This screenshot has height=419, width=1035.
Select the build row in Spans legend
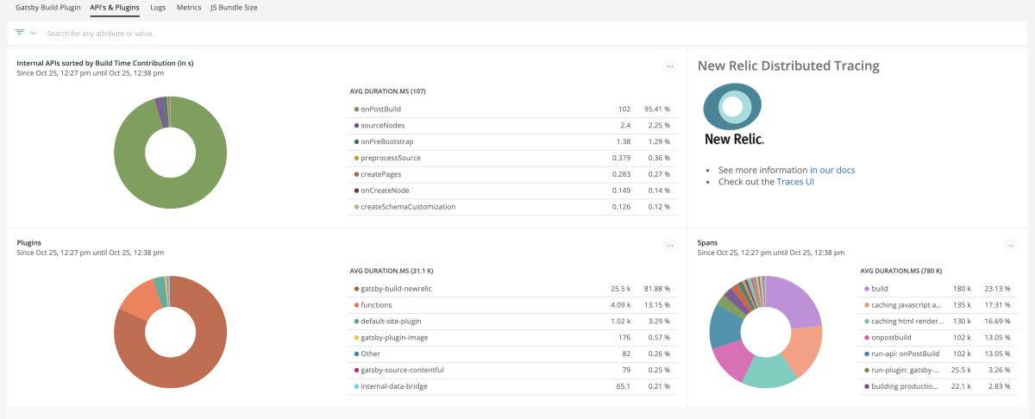(x=880, y=288)
